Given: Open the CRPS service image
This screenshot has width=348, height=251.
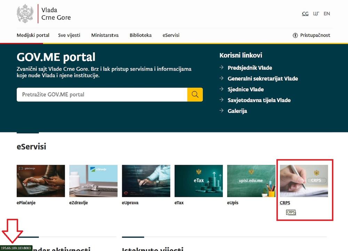Looking at the screenshot, I should 304,181.
